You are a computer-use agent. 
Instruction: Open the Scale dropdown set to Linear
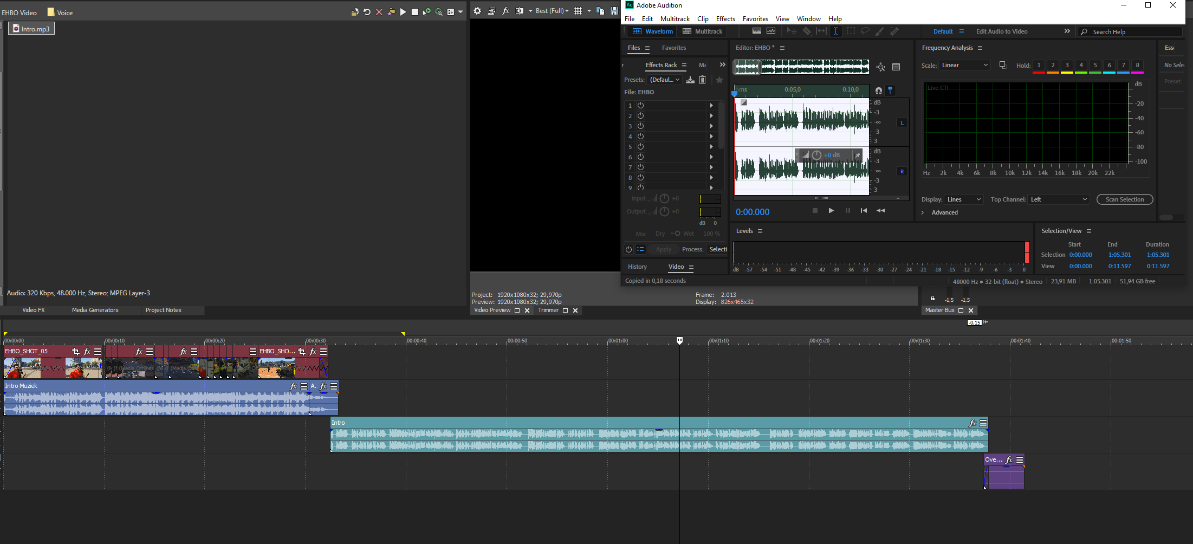point(965,65)
